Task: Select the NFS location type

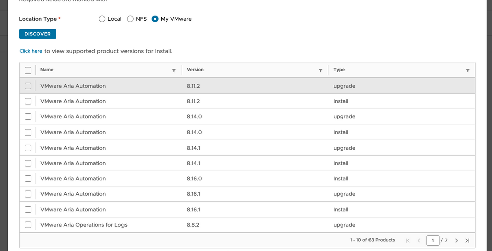Action: point(130,19)
